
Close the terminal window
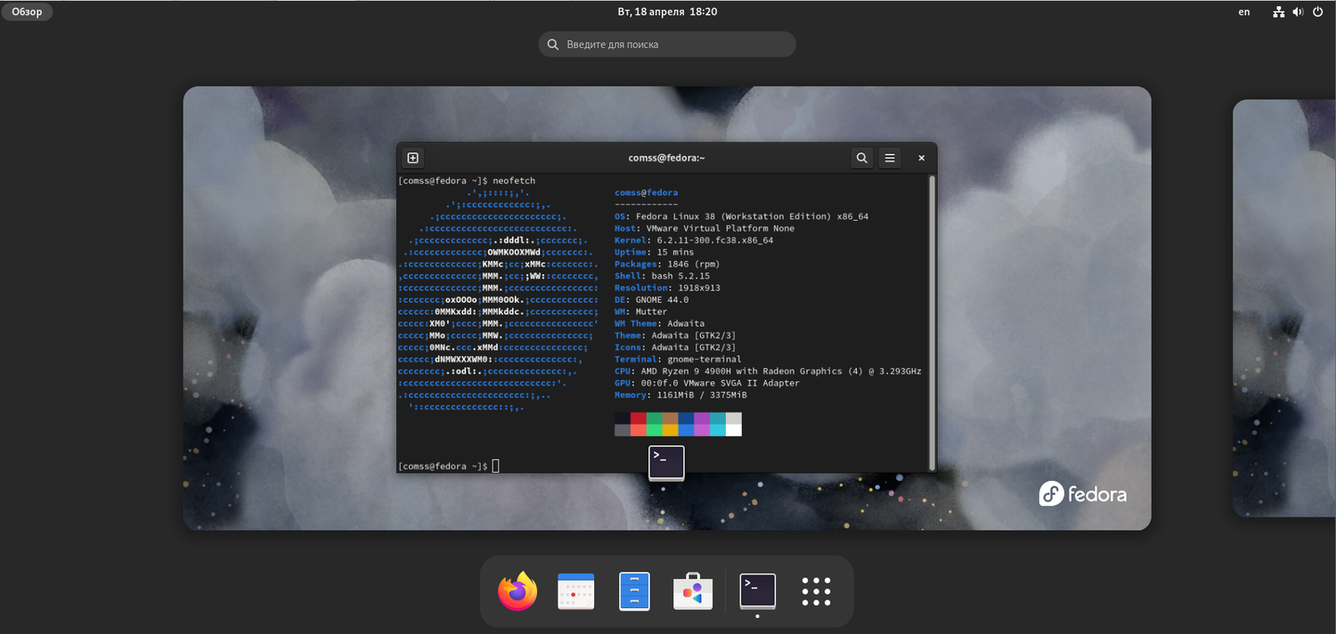coord(922,158)
